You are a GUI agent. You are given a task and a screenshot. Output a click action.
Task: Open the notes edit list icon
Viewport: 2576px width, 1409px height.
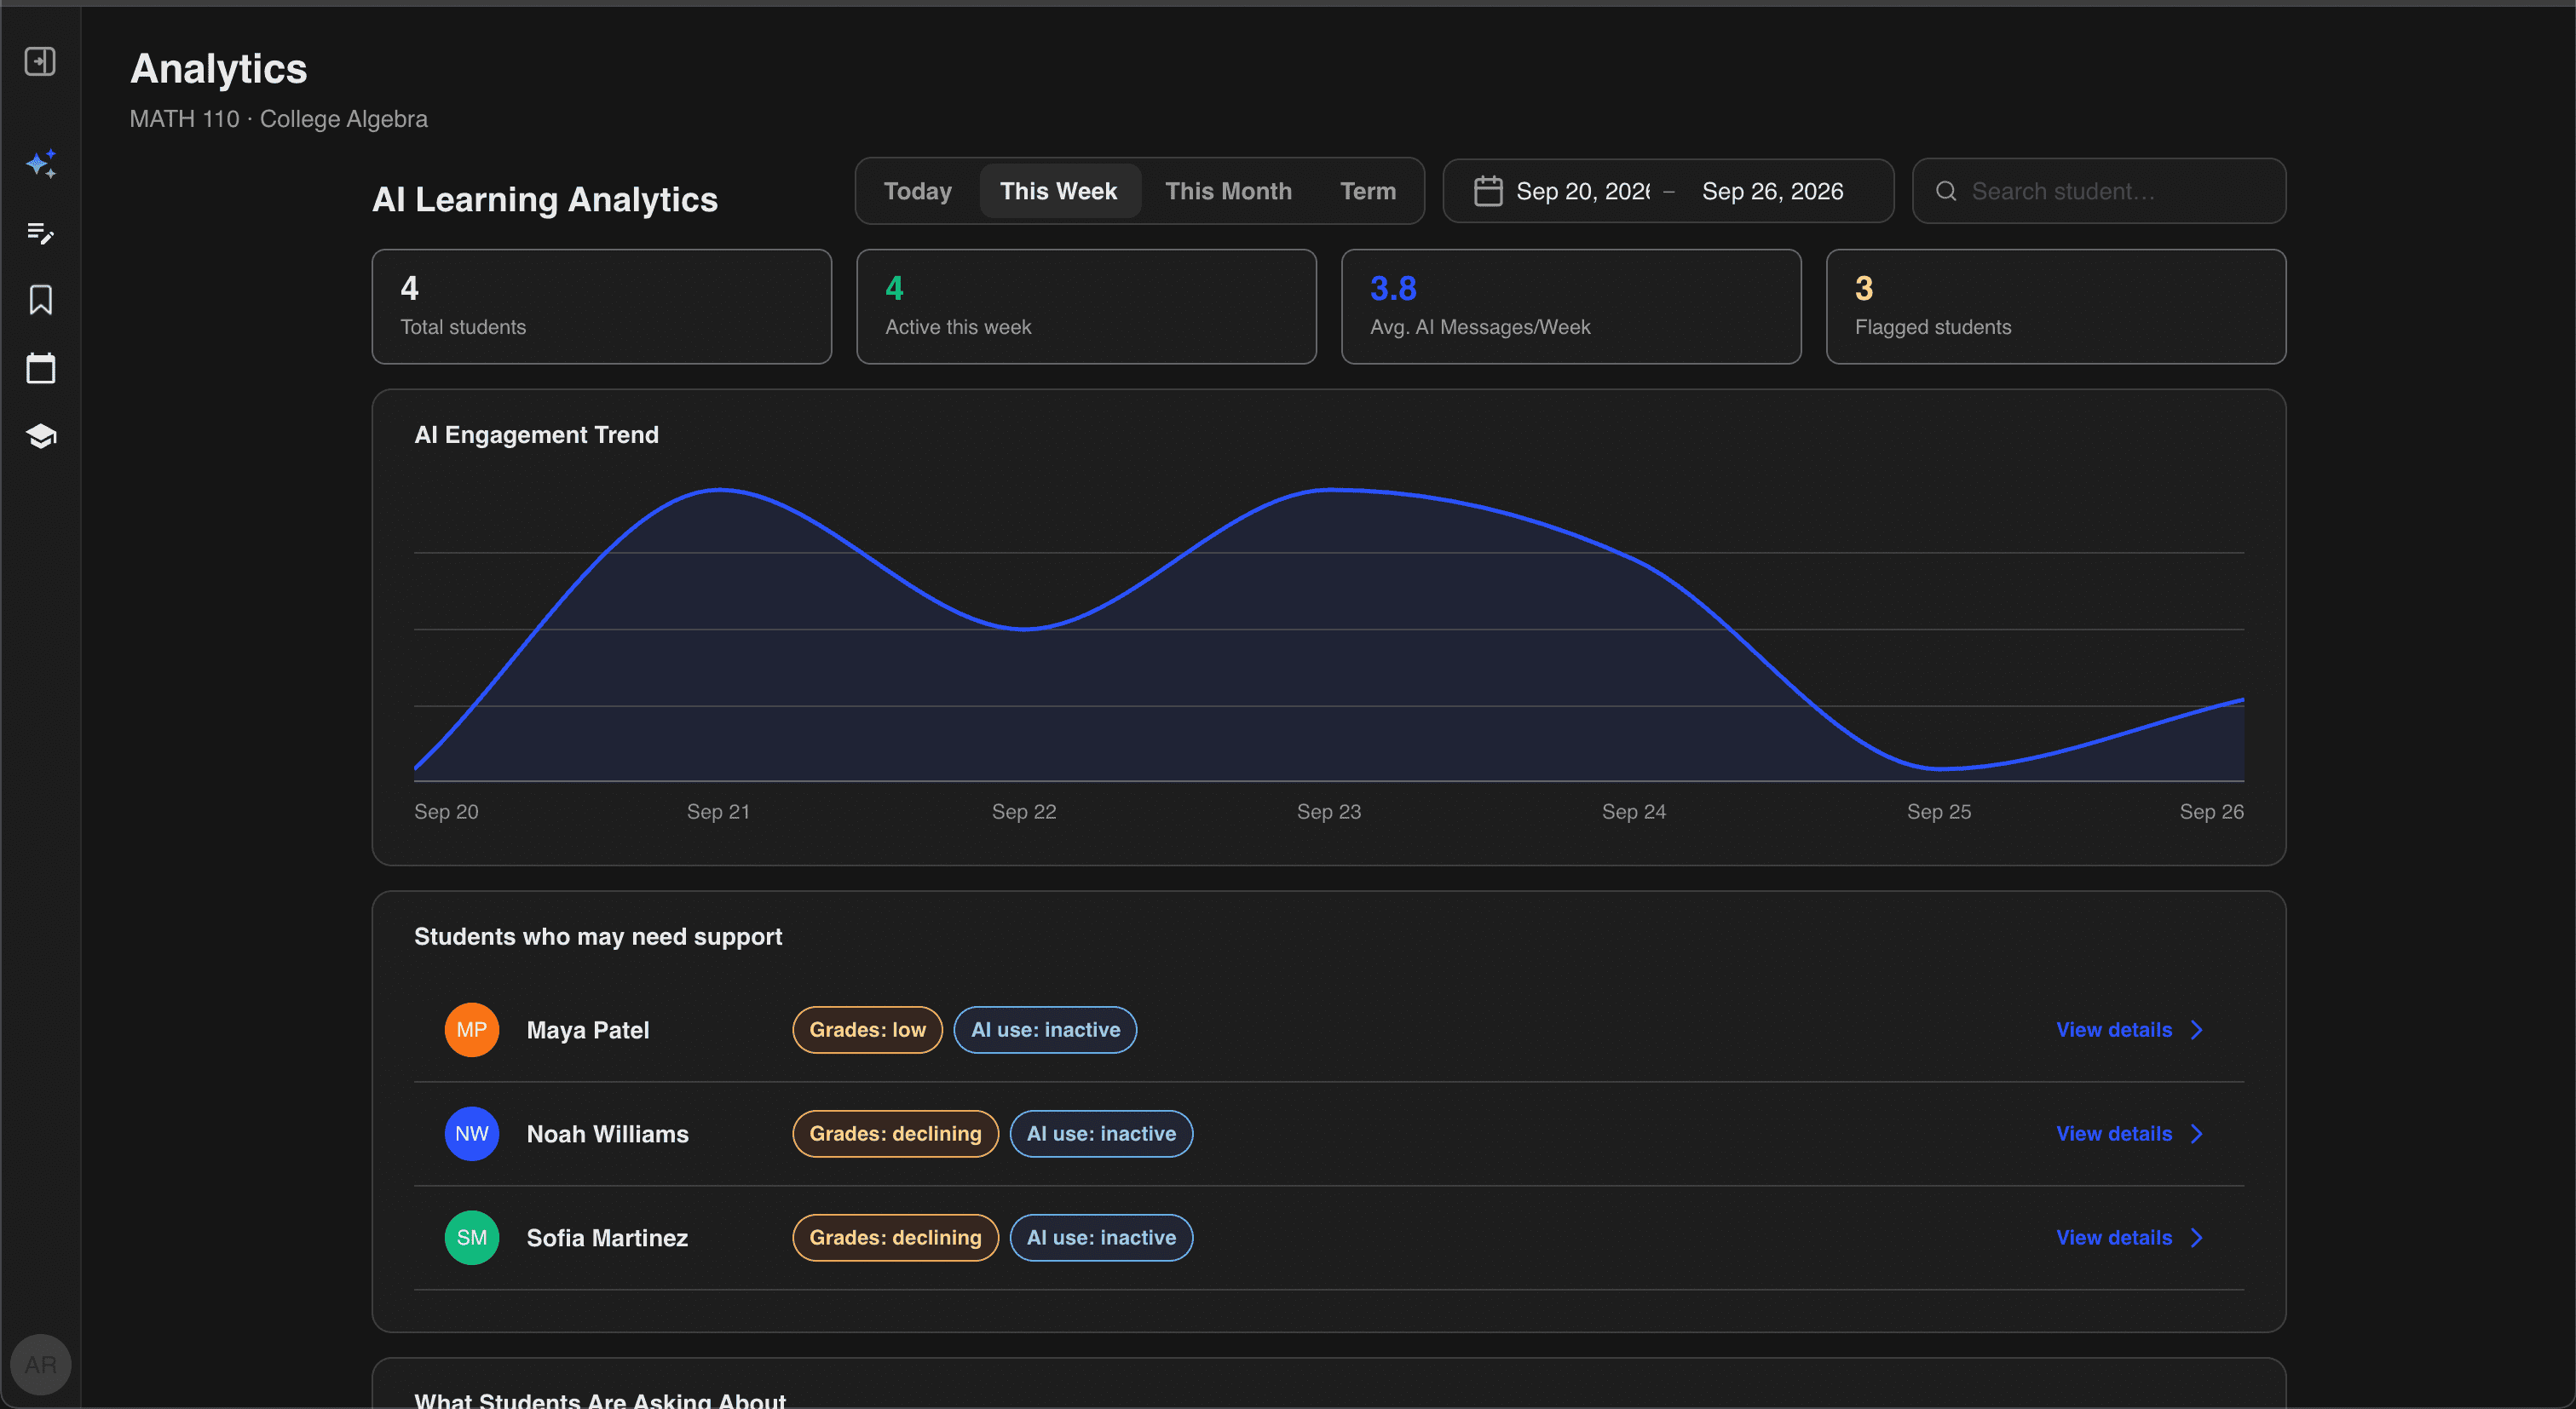pos(41,233)
